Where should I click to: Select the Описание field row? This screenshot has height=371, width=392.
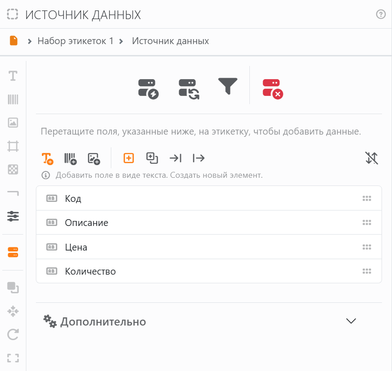[209, 223]
